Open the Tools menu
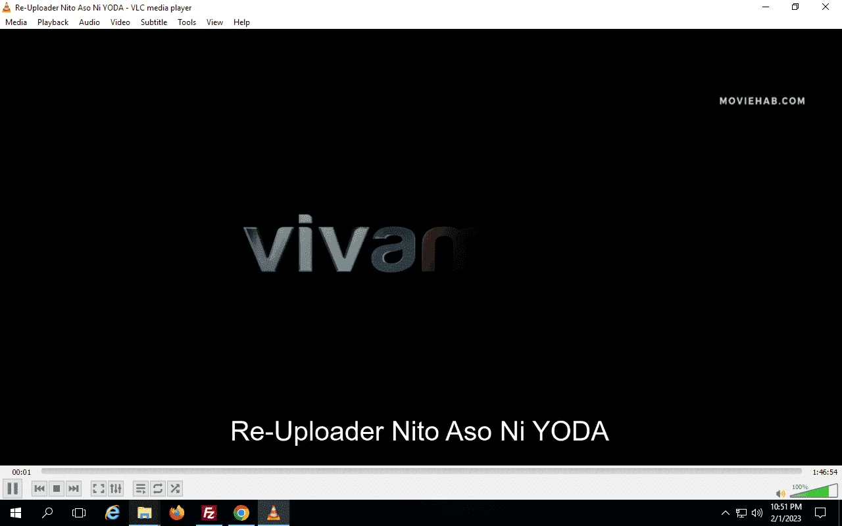 pos(187,22)
